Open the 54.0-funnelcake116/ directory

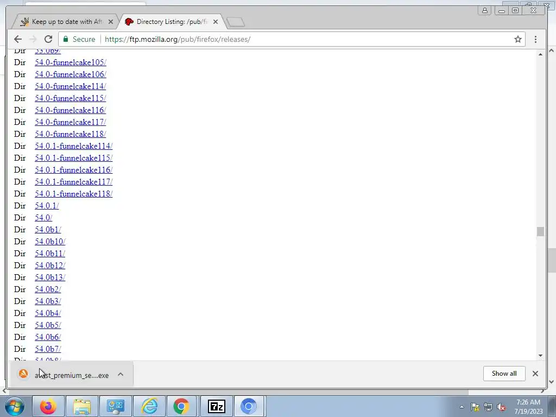point(70,110)
